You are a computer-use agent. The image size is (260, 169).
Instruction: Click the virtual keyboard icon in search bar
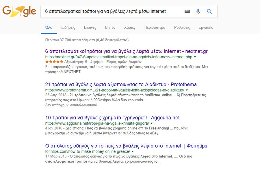coord(187,11)
